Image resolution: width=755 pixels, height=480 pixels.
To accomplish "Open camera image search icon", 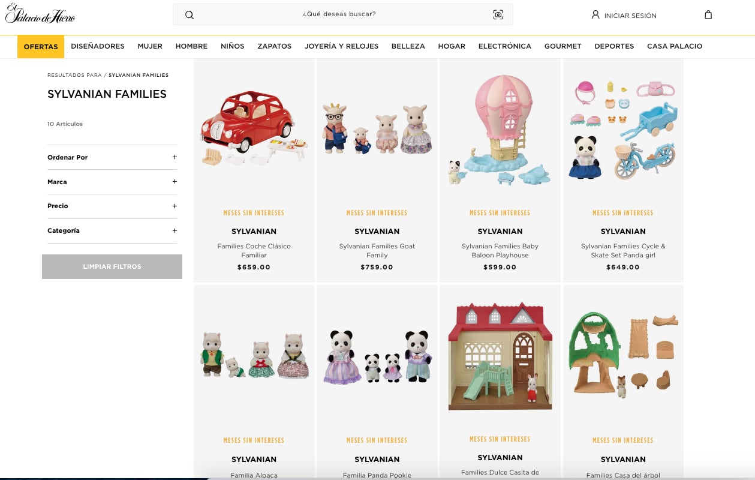I will [x=498, y=15].
